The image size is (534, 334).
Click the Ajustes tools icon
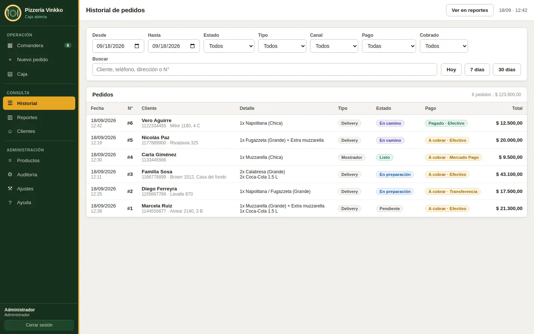click(10, 189)
